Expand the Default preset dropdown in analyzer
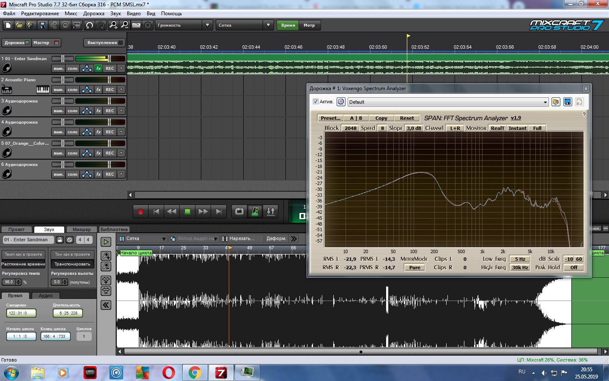The image size is (609, 381). tap(545, 102)
